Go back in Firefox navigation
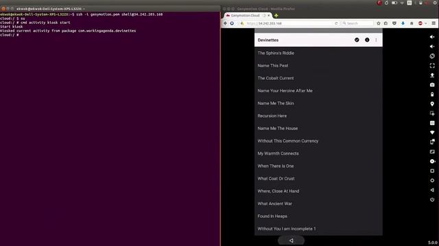The height and width of the screenshot is (246, 439). pyautogui.click(x=226, y=23)
